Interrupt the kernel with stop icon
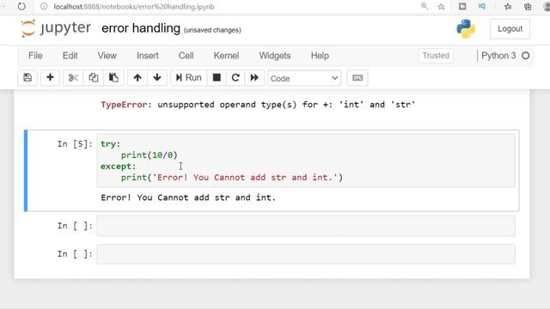This screenshot has height=309, width=550. click(217, 78)
